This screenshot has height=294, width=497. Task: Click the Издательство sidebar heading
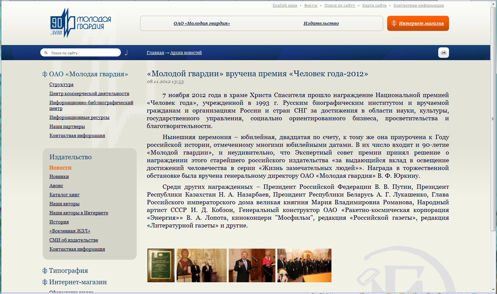(x=71, y=157)
